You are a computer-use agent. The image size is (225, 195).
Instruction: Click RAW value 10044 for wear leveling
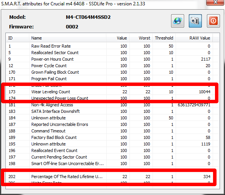pyautogui.click(x=205, y=92)
